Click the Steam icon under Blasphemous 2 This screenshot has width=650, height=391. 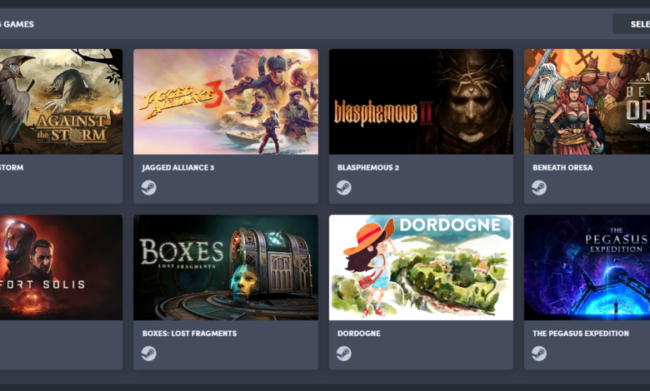click(344, 187)
